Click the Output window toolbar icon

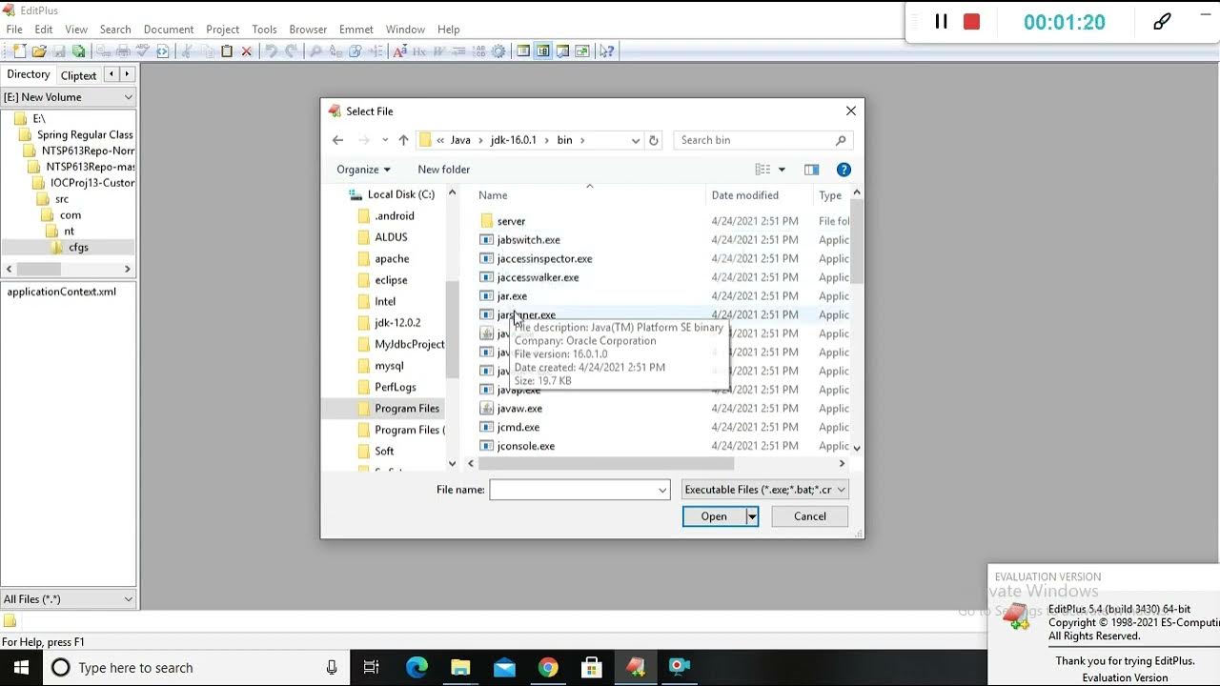(x=563, y=51)
